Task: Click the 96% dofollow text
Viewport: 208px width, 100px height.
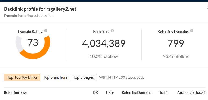Action: point(176,56)
